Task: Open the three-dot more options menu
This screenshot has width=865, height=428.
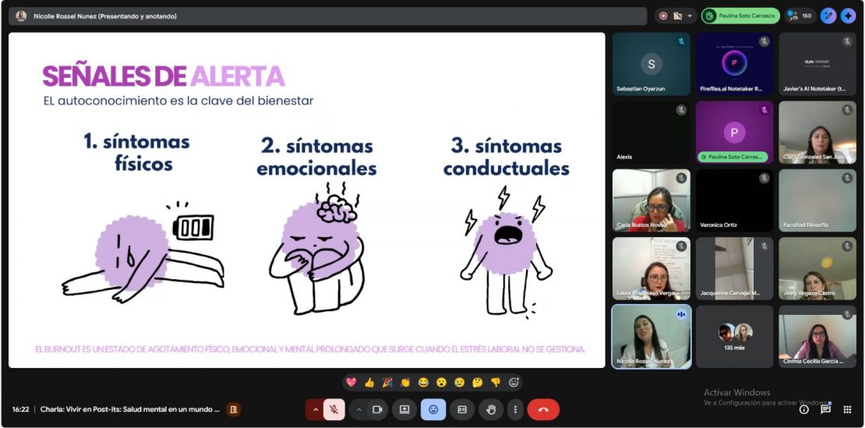Action: [514, 409]
